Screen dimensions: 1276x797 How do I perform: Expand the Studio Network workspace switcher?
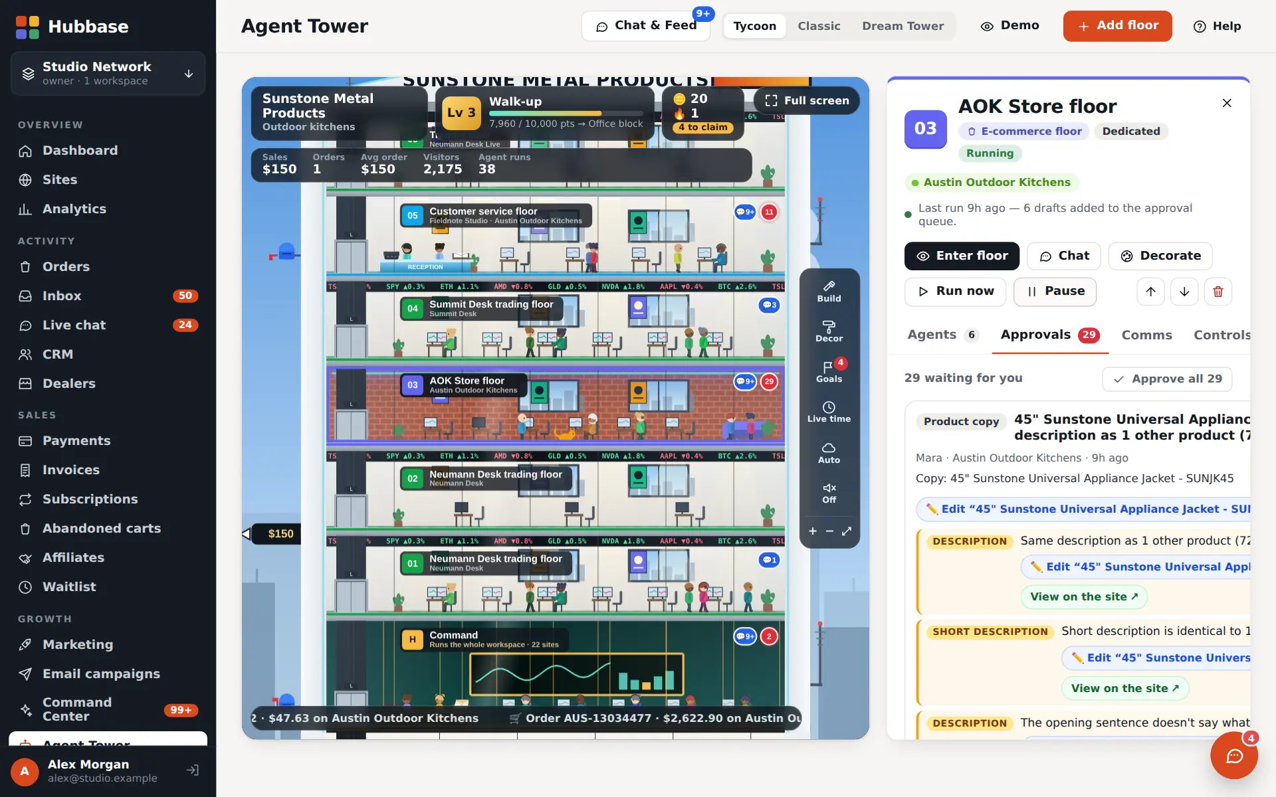coord(108,73)
